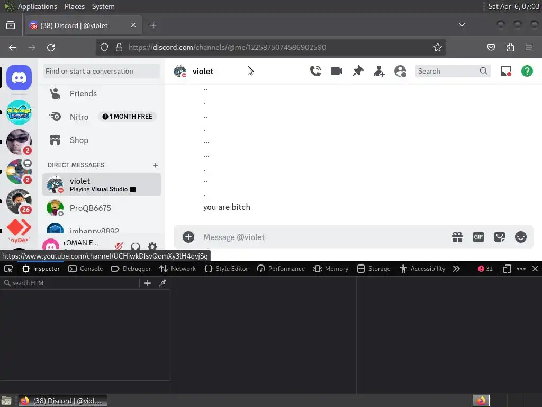This screenshot has height=407, width=542.
Task: Show more DevTools tabs
Action: 456,269
